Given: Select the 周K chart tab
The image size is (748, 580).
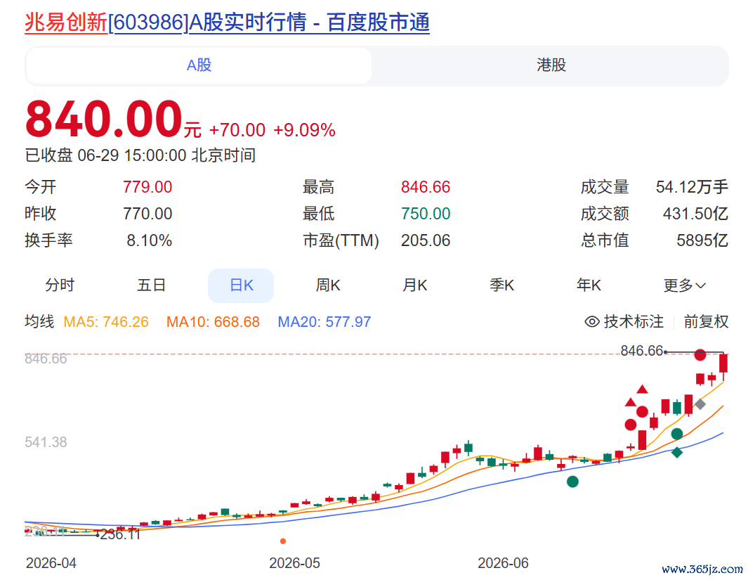Looking at the screenshot, I should click(x=328, y=285).
